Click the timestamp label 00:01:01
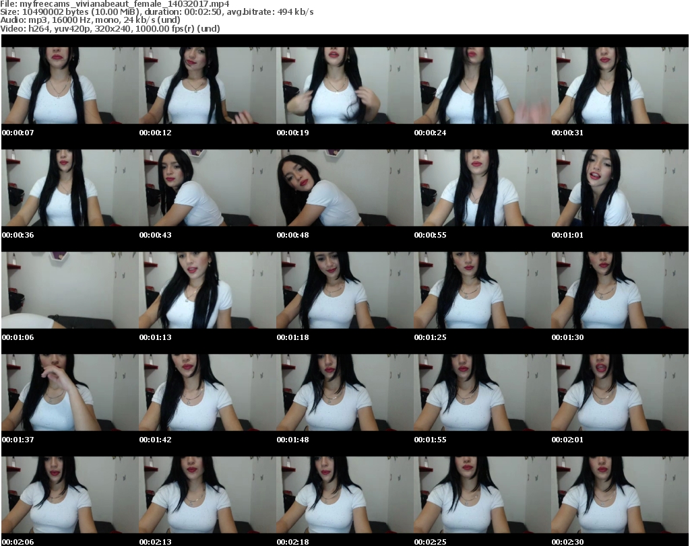The width and height of the screenshot is (690, 546). pos(567,235)
